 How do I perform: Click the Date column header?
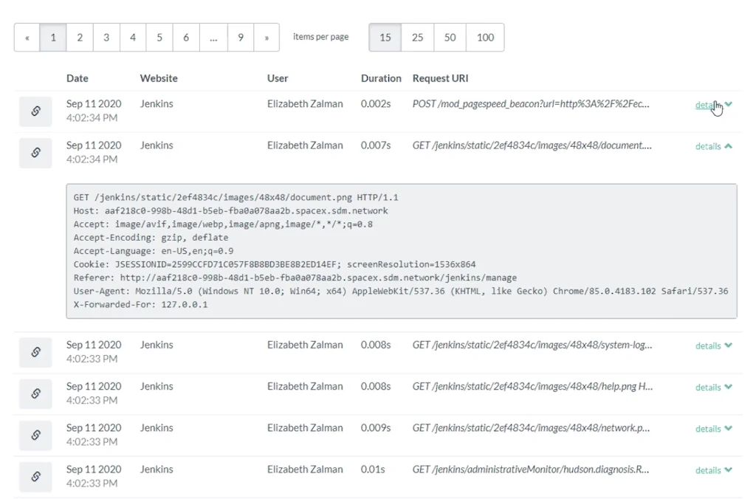[x=77, y=78]
